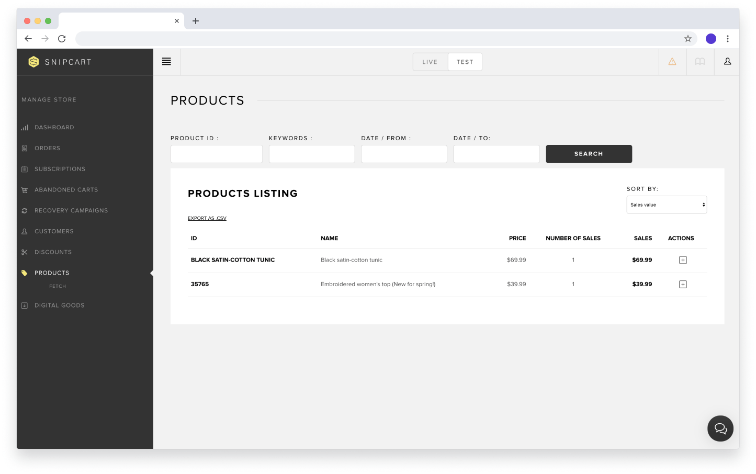Open the warning notifications icon
This screenshot has width=756, height=474.
pyautogui.click(x=672, y=61)
